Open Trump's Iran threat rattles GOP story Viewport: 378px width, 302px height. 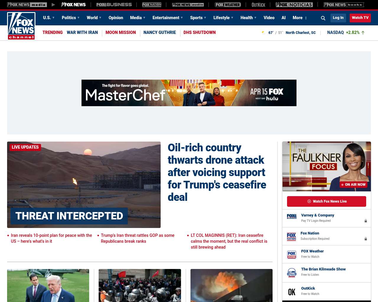[x=138, y=238]
